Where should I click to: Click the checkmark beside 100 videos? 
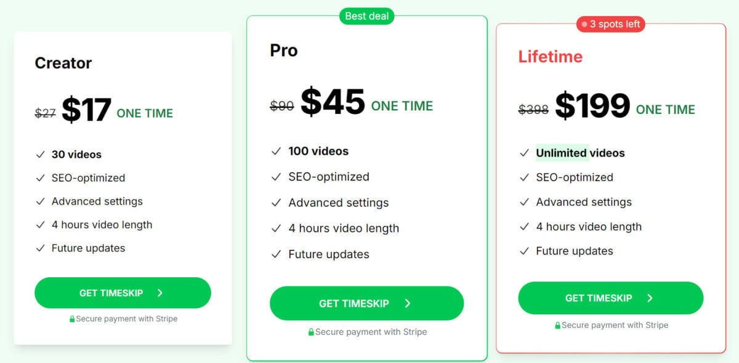277,151
